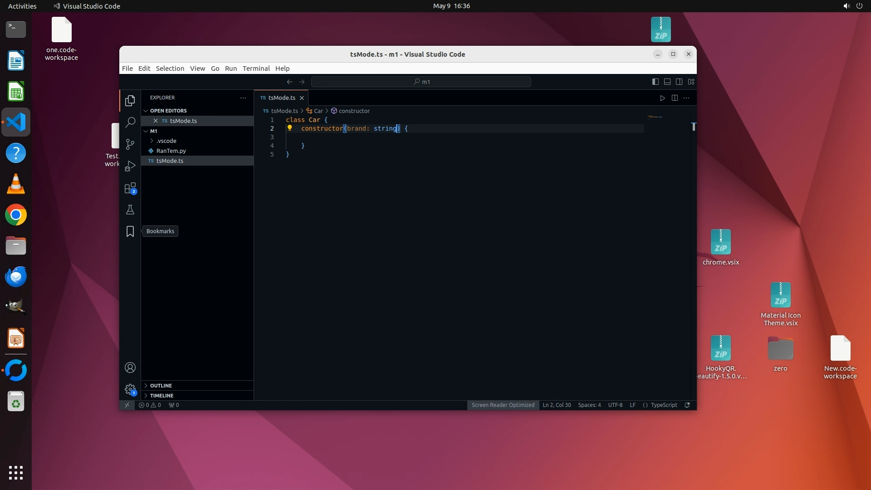Viewport: 871px width, 490px height.
Task: Open the Source Control view
Action: pos(130,144)
